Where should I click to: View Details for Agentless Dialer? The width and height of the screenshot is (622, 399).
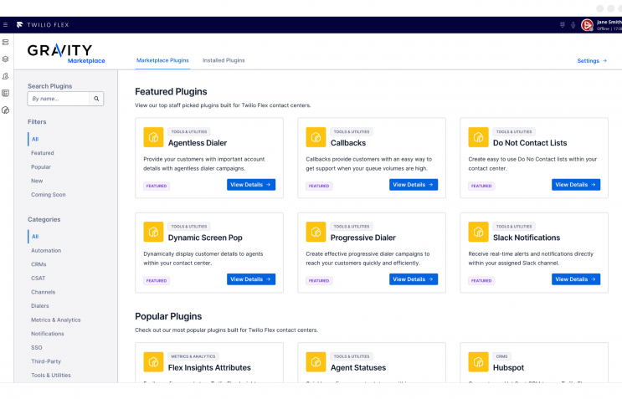(x=251, y=185)
